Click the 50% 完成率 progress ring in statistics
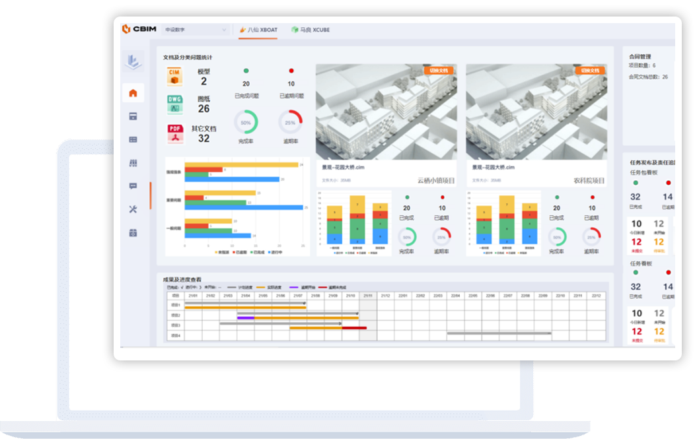 point(246,123)
